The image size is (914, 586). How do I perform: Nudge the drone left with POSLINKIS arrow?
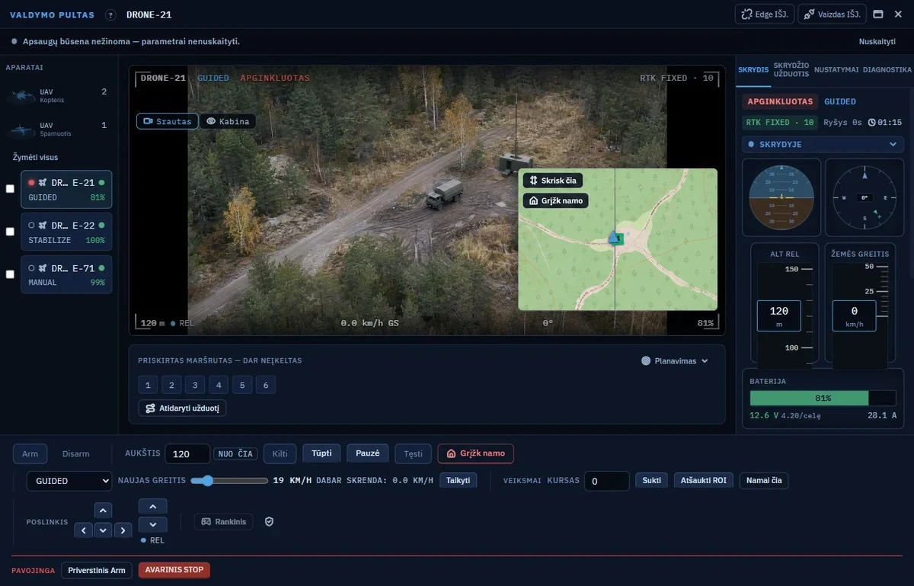point(84,530)
